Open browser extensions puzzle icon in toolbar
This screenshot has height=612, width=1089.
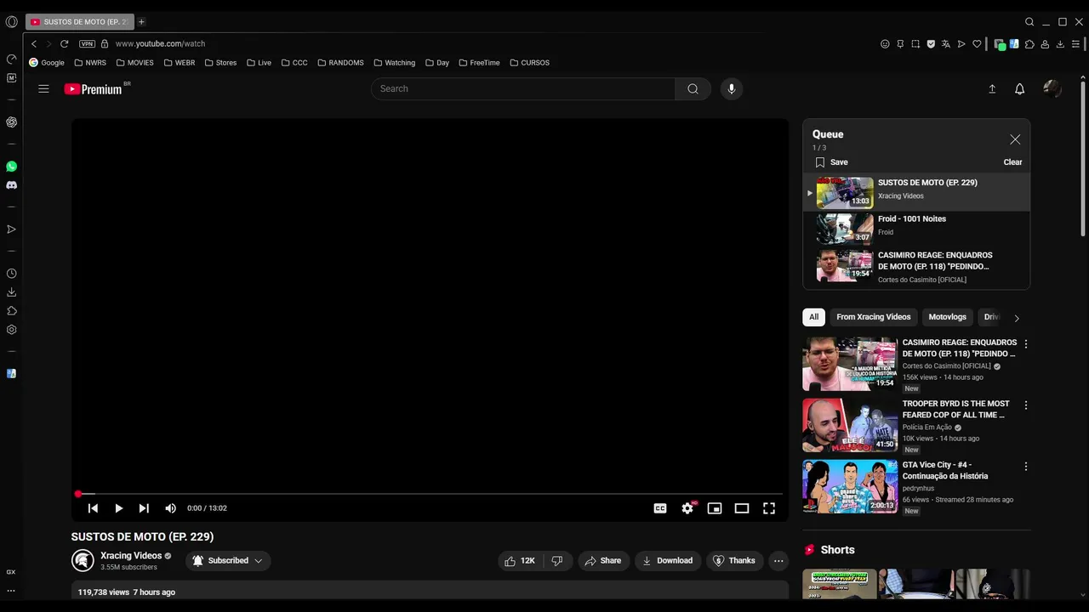[x=1029, y=44]
